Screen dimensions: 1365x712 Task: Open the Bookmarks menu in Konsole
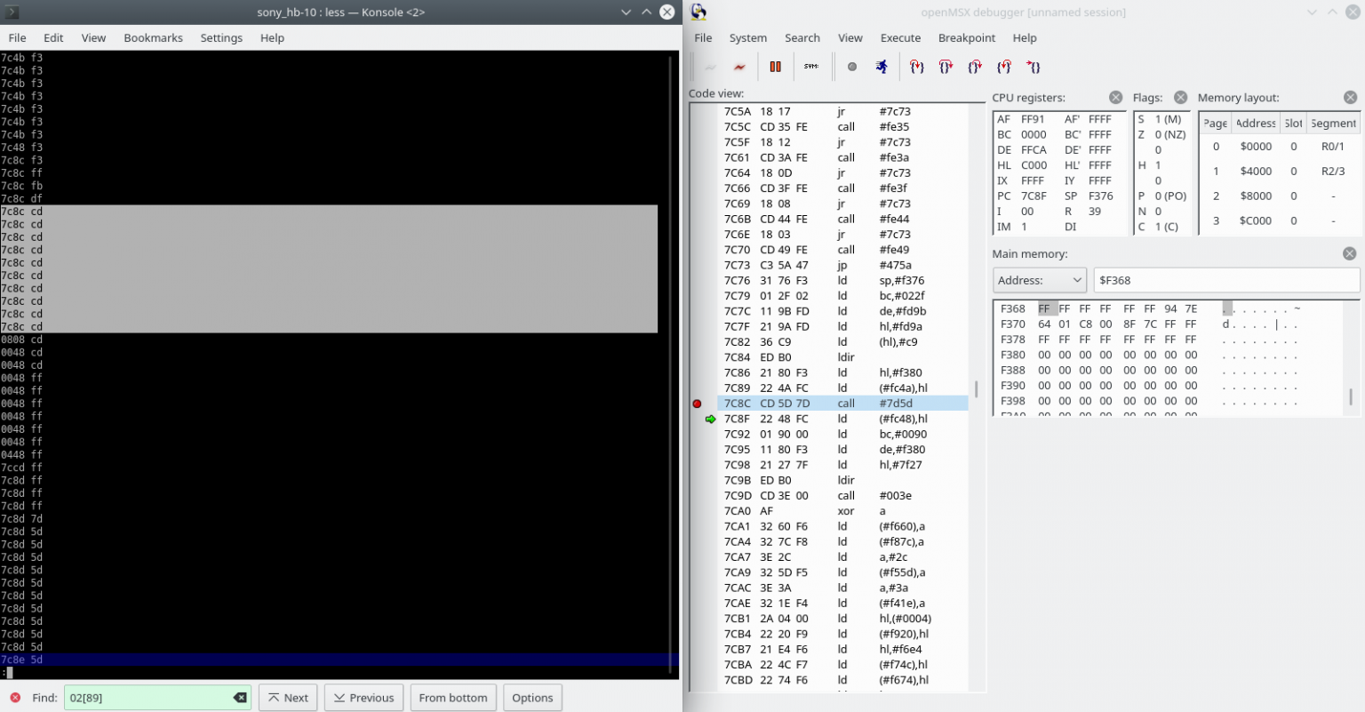[x=153, y=37]
